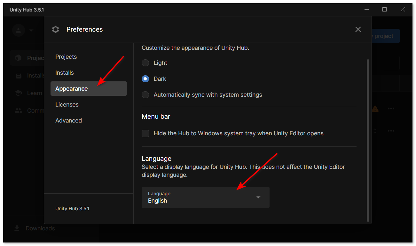This screenshot has width=416, height=246.
Task: Open the Advanced preferences section
Action: (x=89, y=121)
